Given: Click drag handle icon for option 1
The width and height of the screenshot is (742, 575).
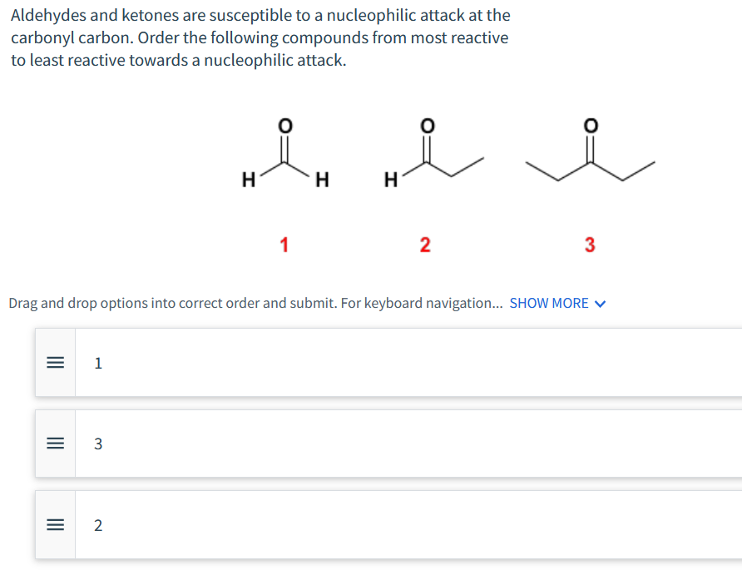Looking at the screenshot, I should [x=55, y=363].
